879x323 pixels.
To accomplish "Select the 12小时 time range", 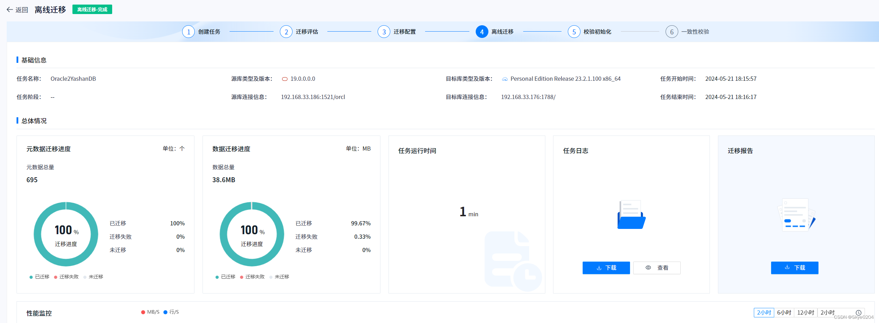I will point(806,312).
